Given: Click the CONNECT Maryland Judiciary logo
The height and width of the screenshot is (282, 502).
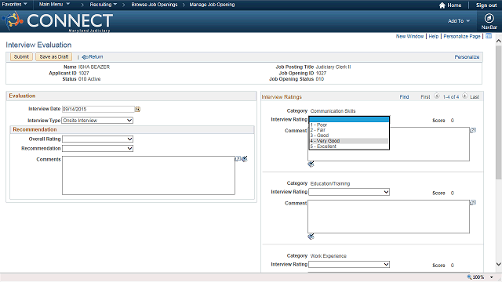Looking at the screenshot, I should point(57,21).
